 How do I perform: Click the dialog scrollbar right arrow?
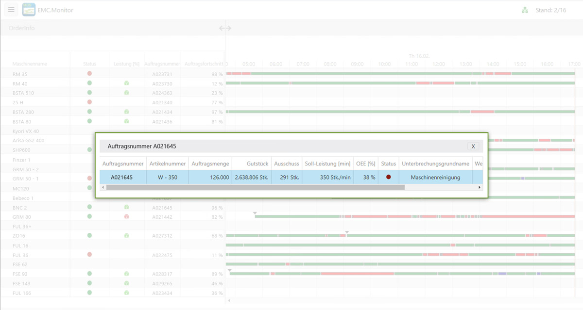[480, 187]
